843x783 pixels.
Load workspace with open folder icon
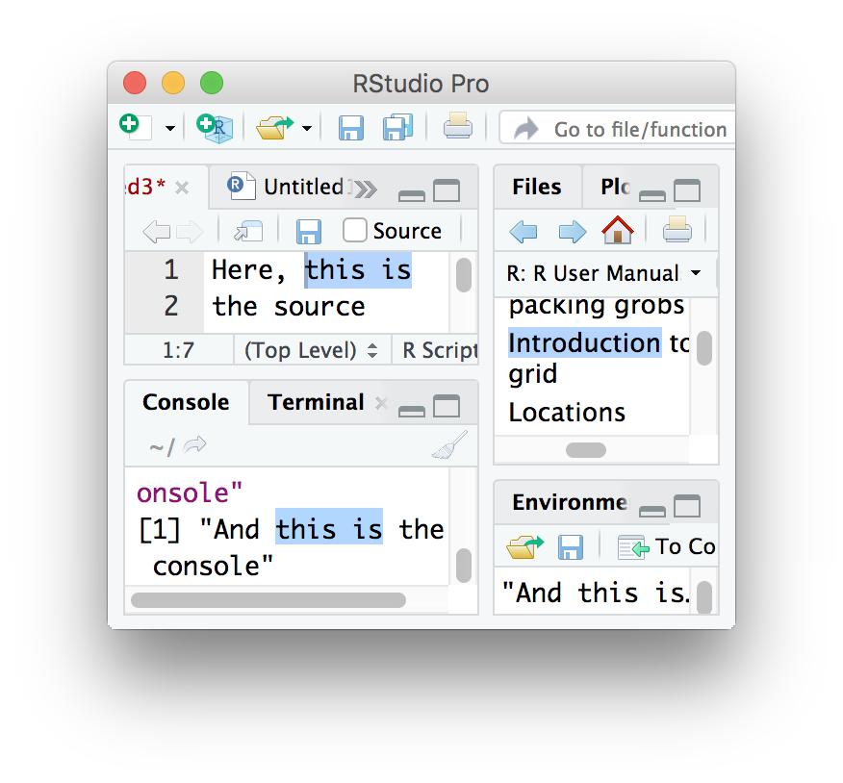coord(524,546)
